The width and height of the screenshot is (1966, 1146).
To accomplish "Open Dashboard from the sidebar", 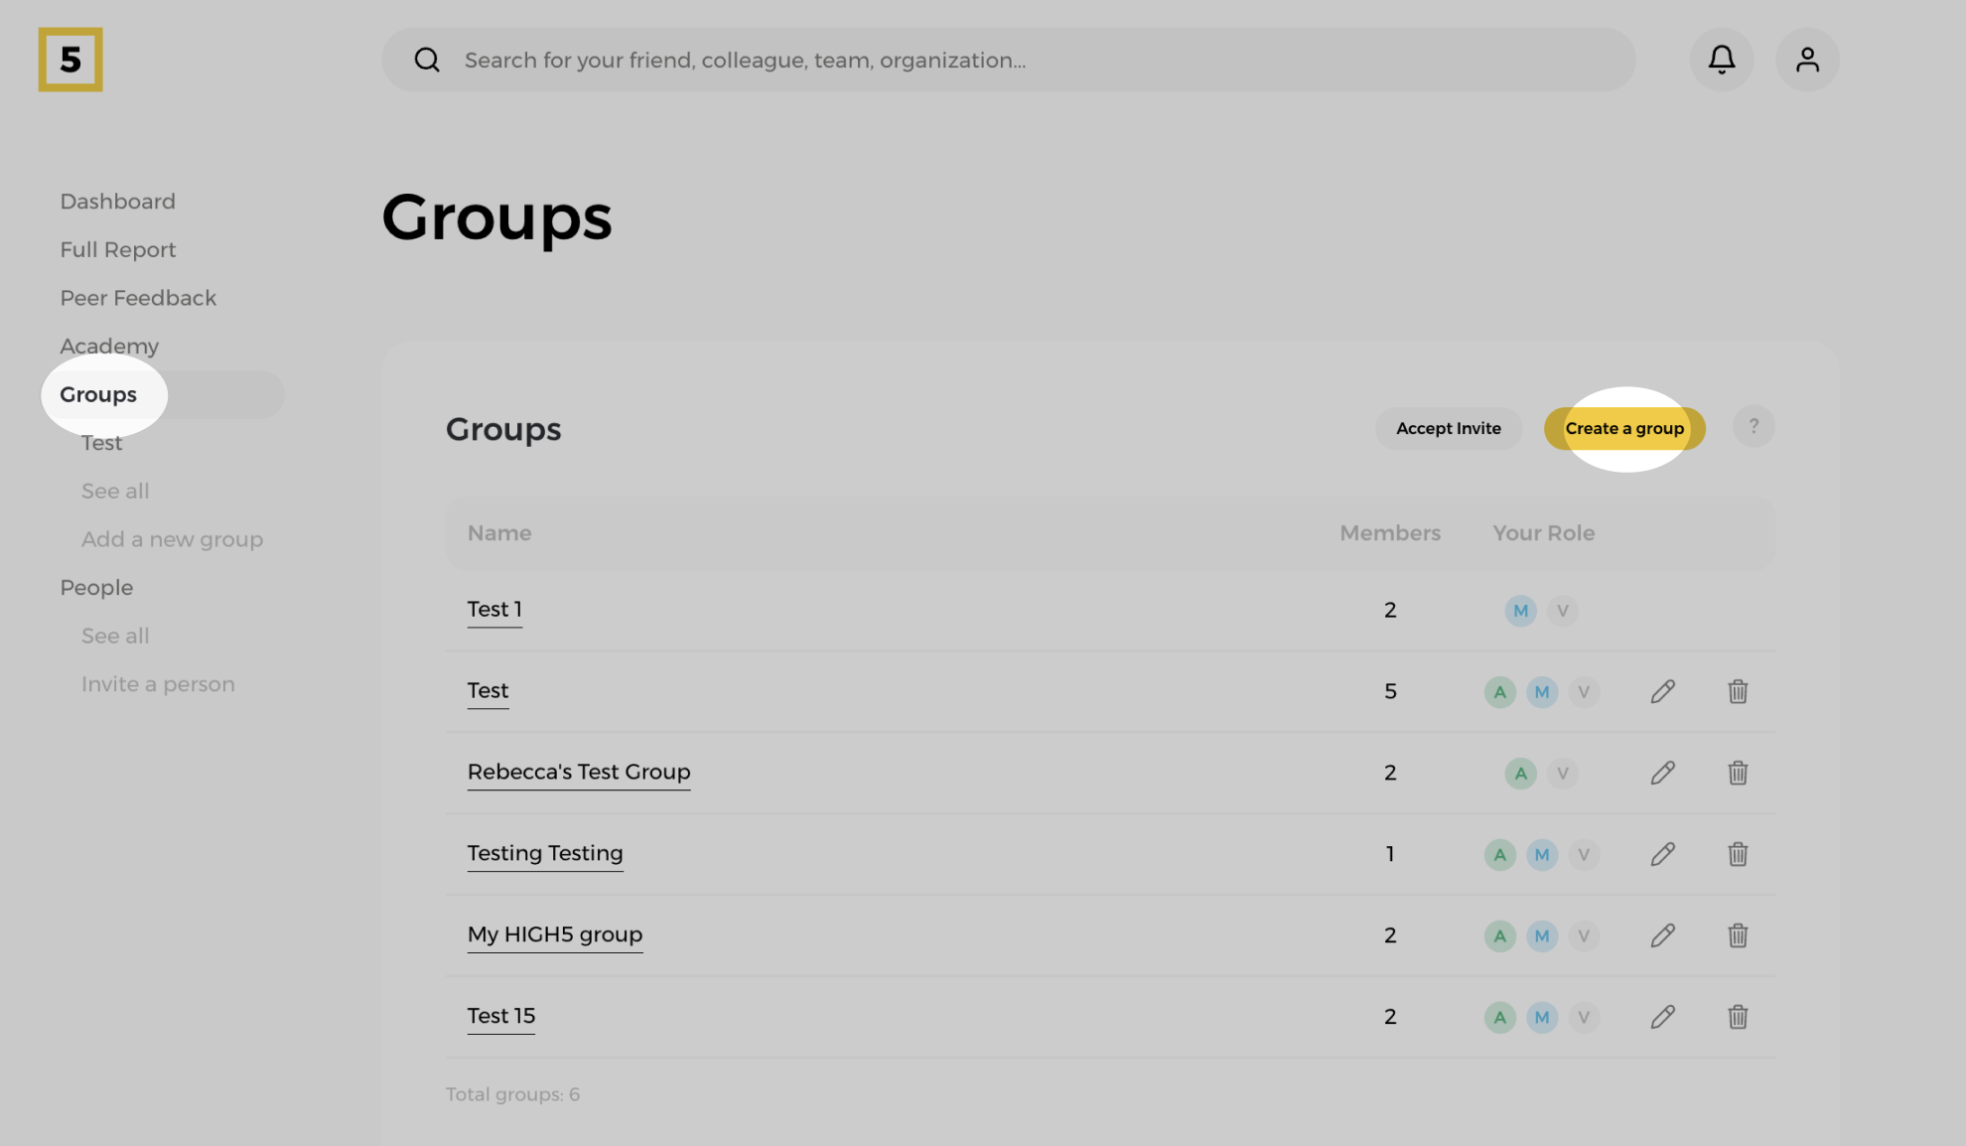I will coord(117,202).
